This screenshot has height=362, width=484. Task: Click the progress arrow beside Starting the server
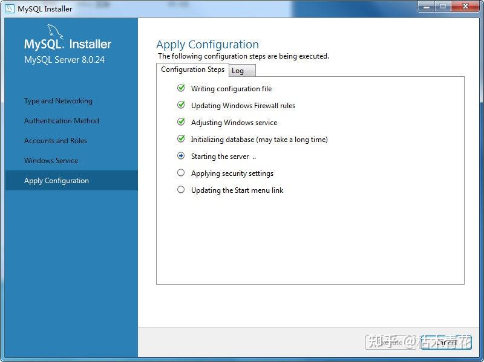tap(181, 156)
